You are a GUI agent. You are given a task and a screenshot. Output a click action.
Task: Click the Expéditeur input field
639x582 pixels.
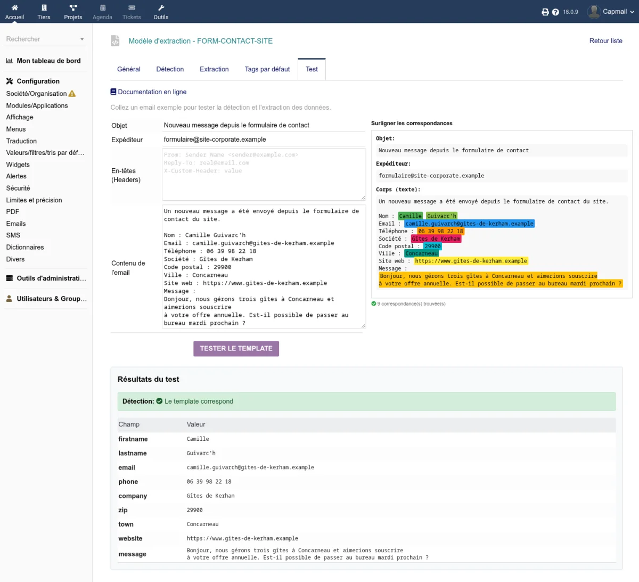[264, 140]
